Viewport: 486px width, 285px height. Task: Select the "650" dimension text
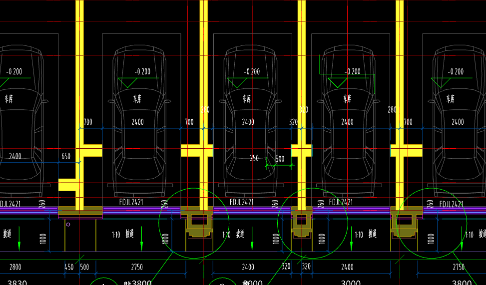(x=66, y=156)
